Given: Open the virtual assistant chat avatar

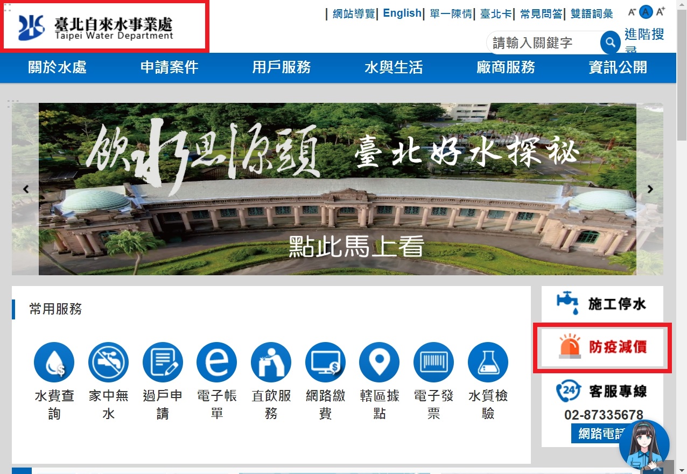Looking at the screenshot, I should [x=644, y=445].
